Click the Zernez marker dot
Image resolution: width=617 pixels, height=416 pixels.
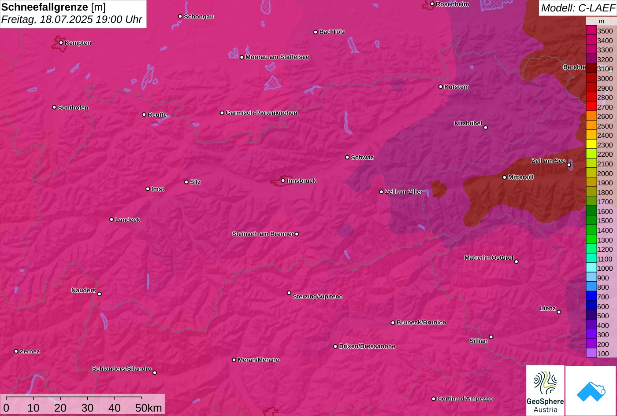coord(16,351)
